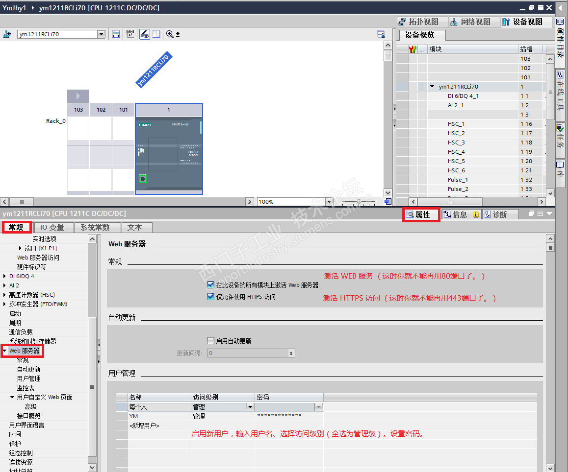The height and width of the screenshot is (472, 568).
Task: Open the password dropdown in 每个人 row
Action: point(318,407)
